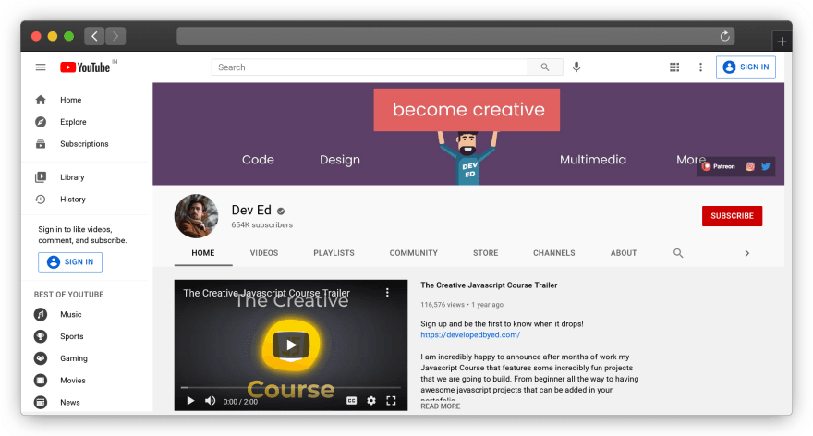Screen dimensions: 813x436
Task: Click the '654K subscribers' text
Action: [261, 225]
